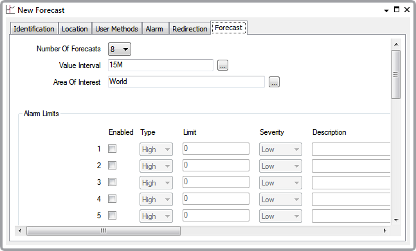Click the vertical scrollbar down arrow
This screenshot has width=416, height=251.
pyautogui.click(x=396, y=220)
